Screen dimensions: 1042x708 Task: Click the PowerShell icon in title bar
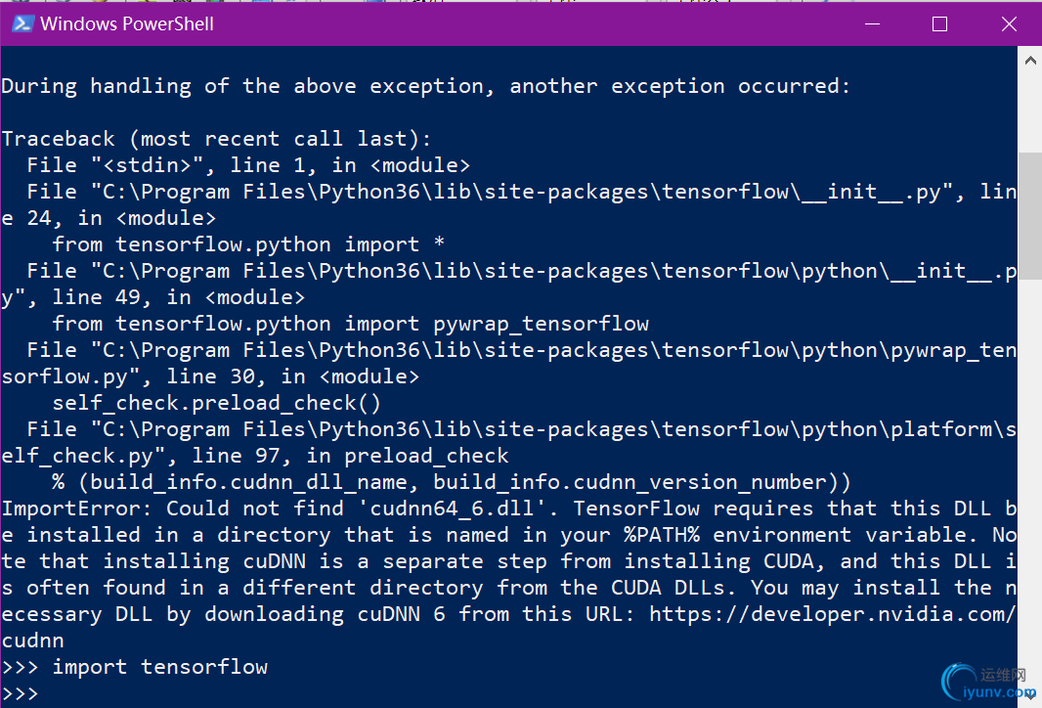tap(23, 23)
